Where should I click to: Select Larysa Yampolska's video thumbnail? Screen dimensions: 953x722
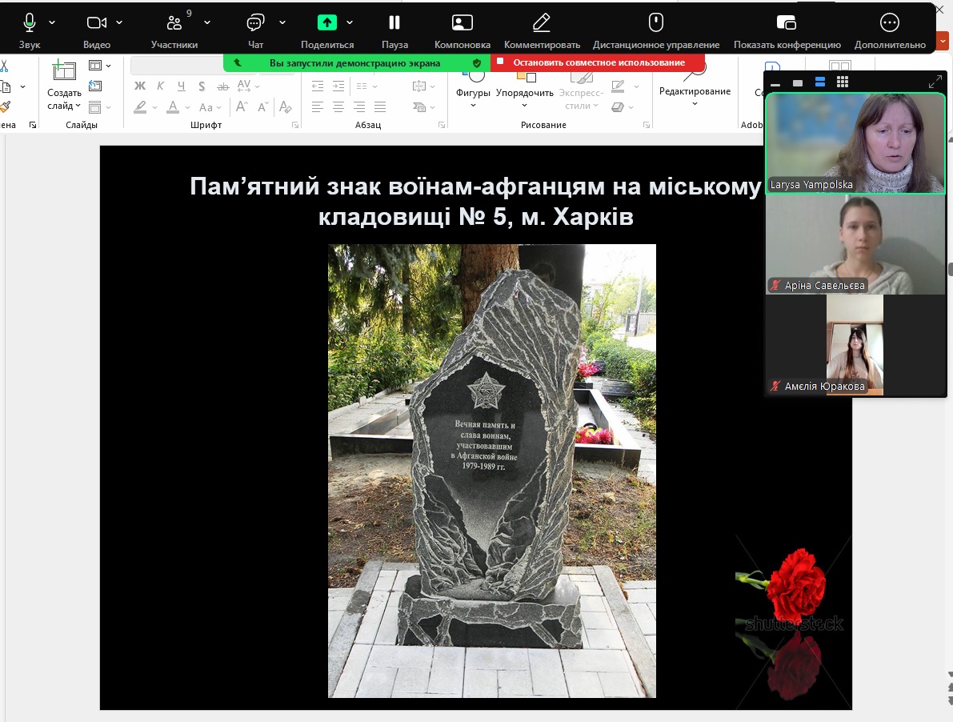click(855, 143)
